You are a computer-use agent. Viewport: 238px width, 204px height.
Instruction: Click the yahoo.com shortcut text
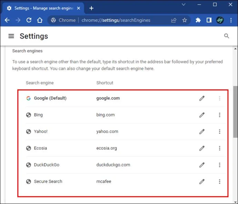point(107,132)
